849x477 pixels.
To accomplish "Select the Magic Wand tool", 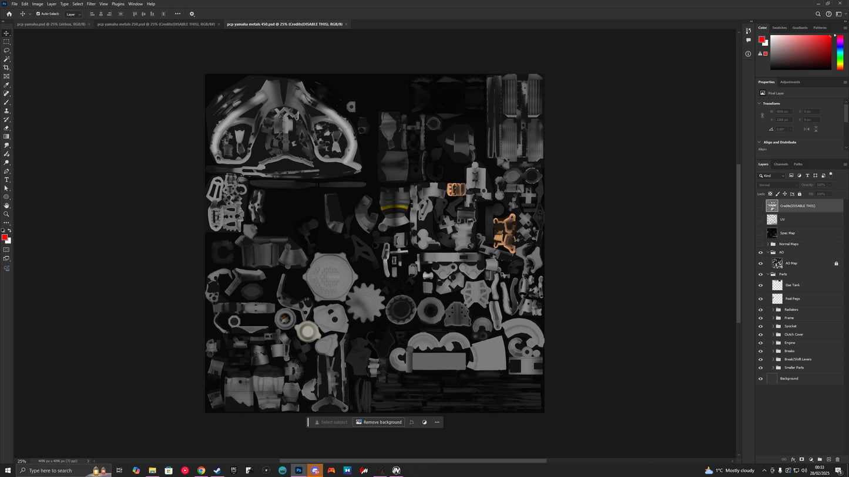I will [6, 59].
